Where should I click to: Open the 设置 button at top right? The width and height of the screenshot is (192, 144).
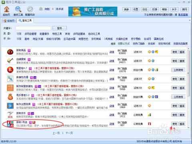pos(136,9)
